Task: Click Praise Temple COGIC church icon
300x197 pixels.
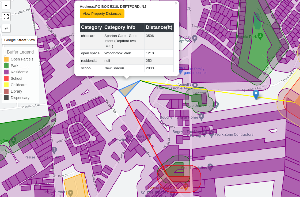Action: (54, 150)
